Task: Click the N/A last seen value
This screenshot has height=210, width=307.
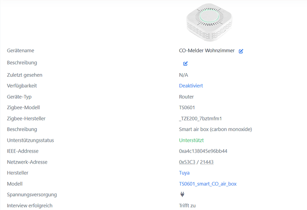Action: [x=183, y=75]
